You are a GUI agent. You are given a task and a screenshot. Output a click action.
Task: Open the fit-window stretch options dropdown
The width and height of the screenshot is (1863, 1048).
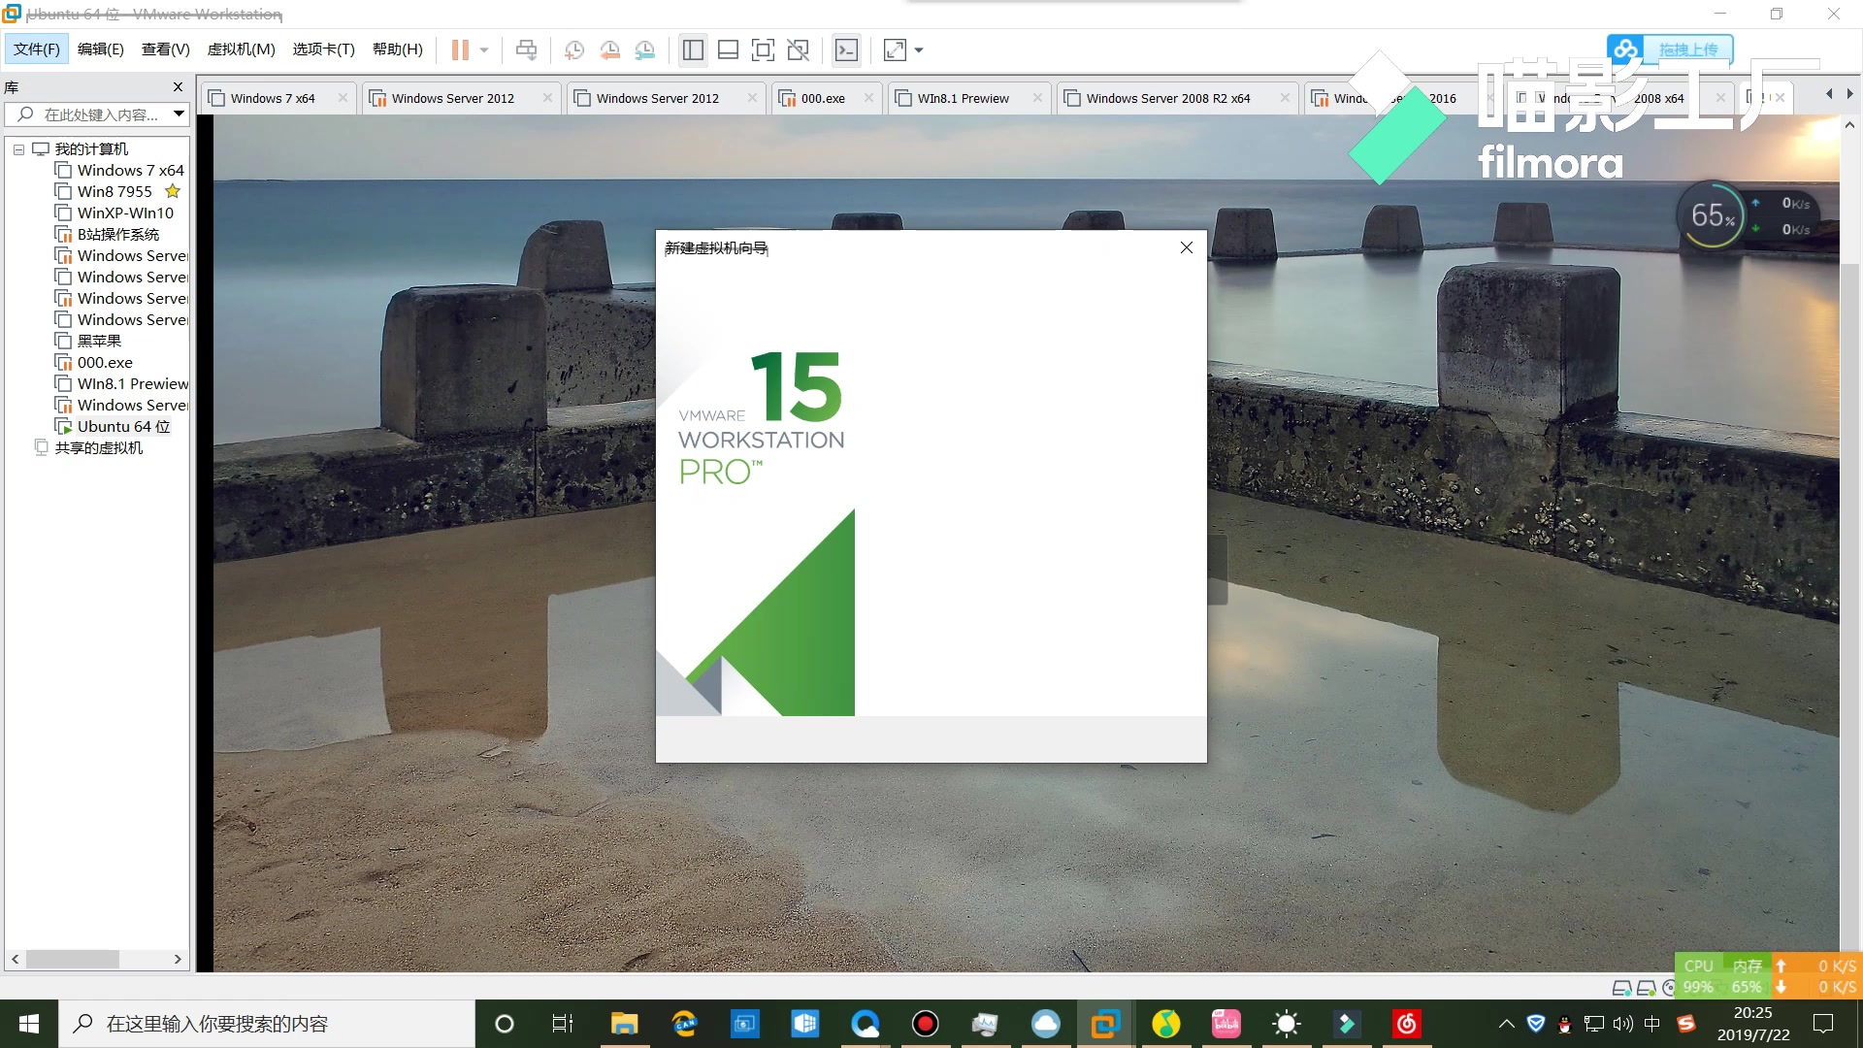(x=918, y=49)
